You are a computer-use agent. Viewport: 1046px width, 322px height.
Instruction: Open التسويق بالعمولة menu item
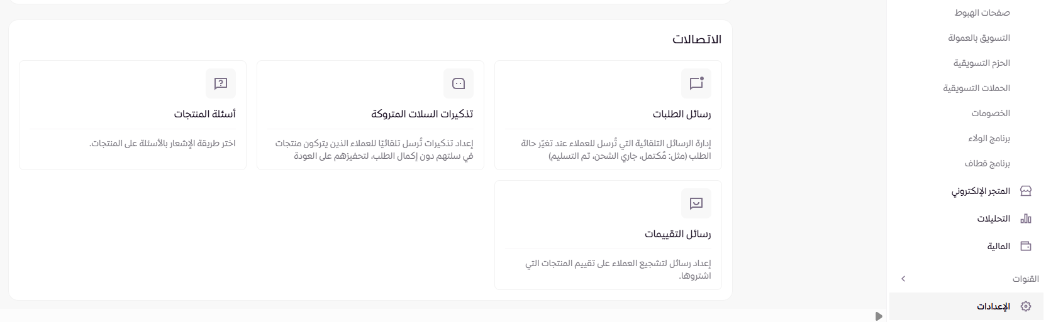coord(979,38)
